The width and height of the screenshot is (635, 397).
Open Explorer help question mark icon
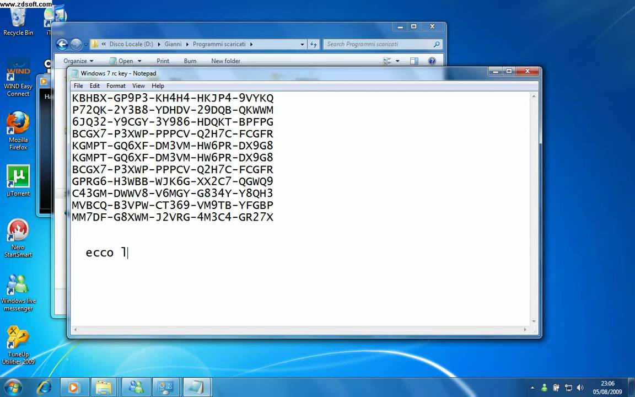tap(432, 61)
